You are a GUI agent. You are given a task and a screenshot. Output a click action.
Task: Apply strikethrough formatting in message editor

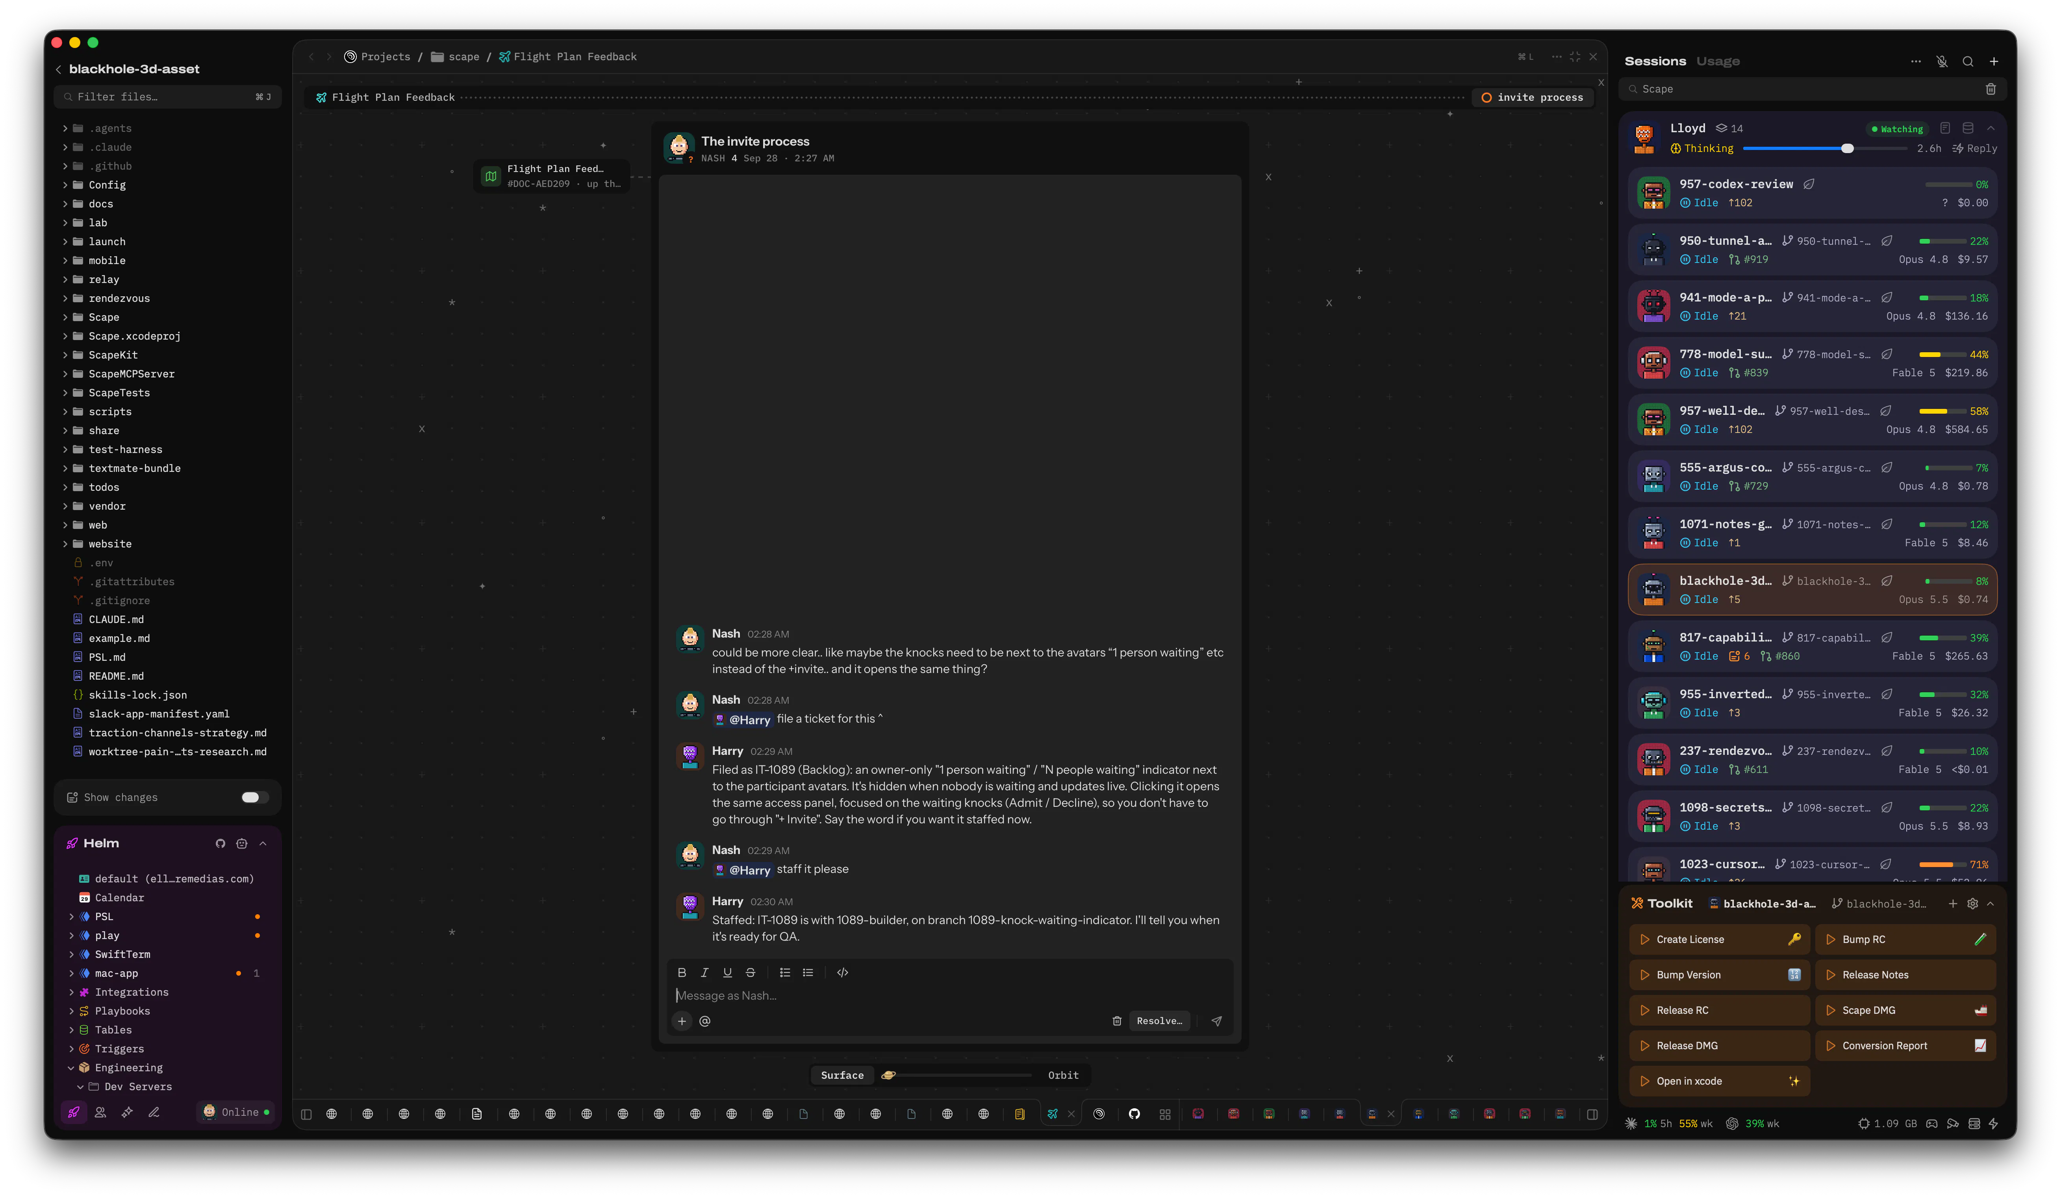(750, 972)
